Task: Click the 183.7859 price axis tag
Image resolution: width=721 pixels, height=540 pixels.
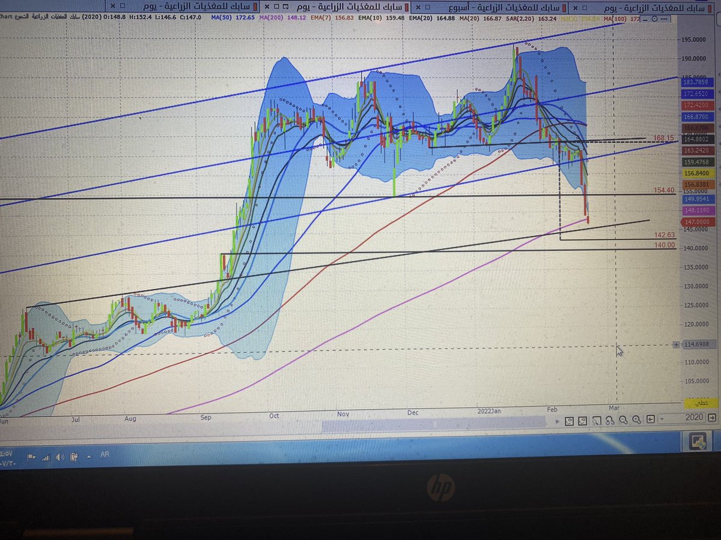Action: point(698,82)
